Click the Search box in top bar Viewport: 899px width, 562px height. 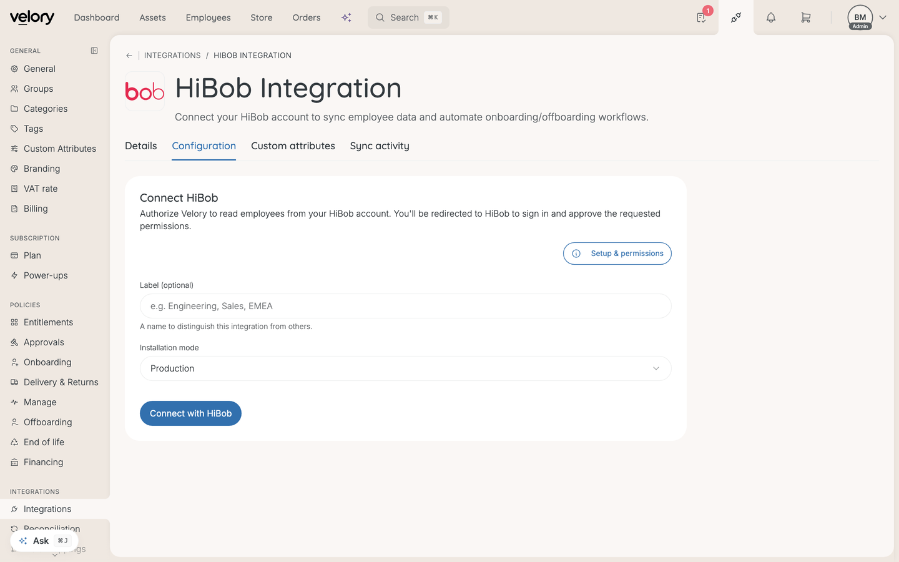tap(408, 17)
